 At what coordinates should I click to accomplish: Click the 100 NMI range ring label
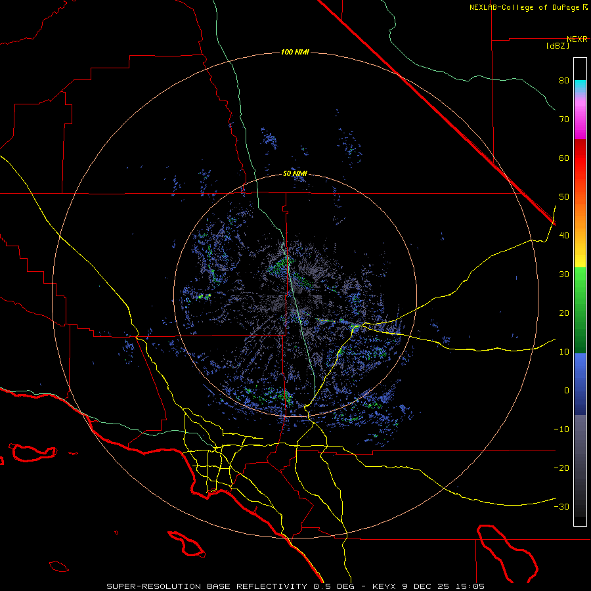point(295,52)
